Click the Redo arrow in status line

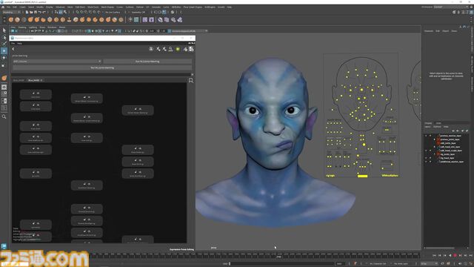pos(44,12)
